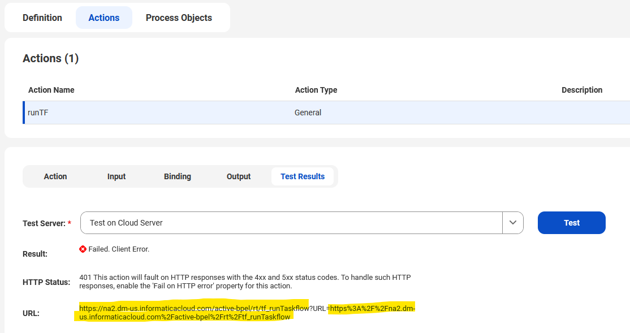Select the runTF action row

[x=326, y=113]
